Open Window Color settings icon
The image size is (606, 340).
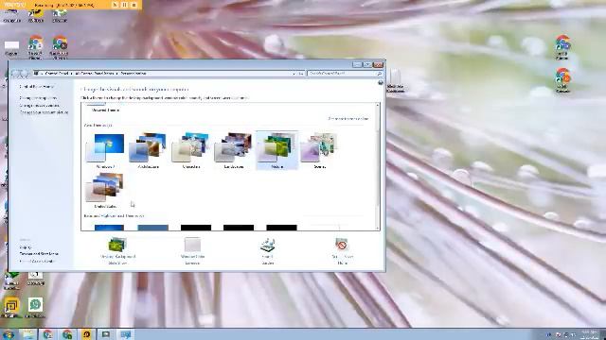(x=192, y=245)
